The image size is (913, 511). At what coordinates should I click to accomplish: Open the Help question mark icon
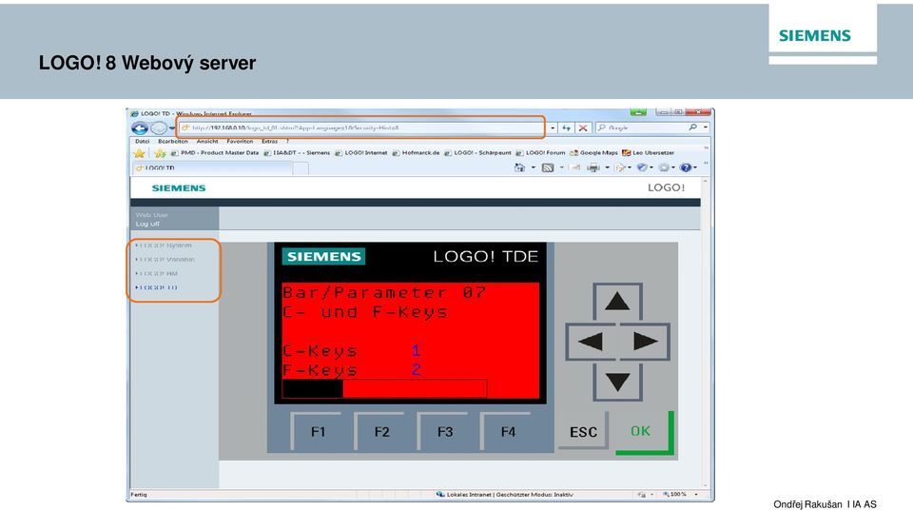coord(686,167)
